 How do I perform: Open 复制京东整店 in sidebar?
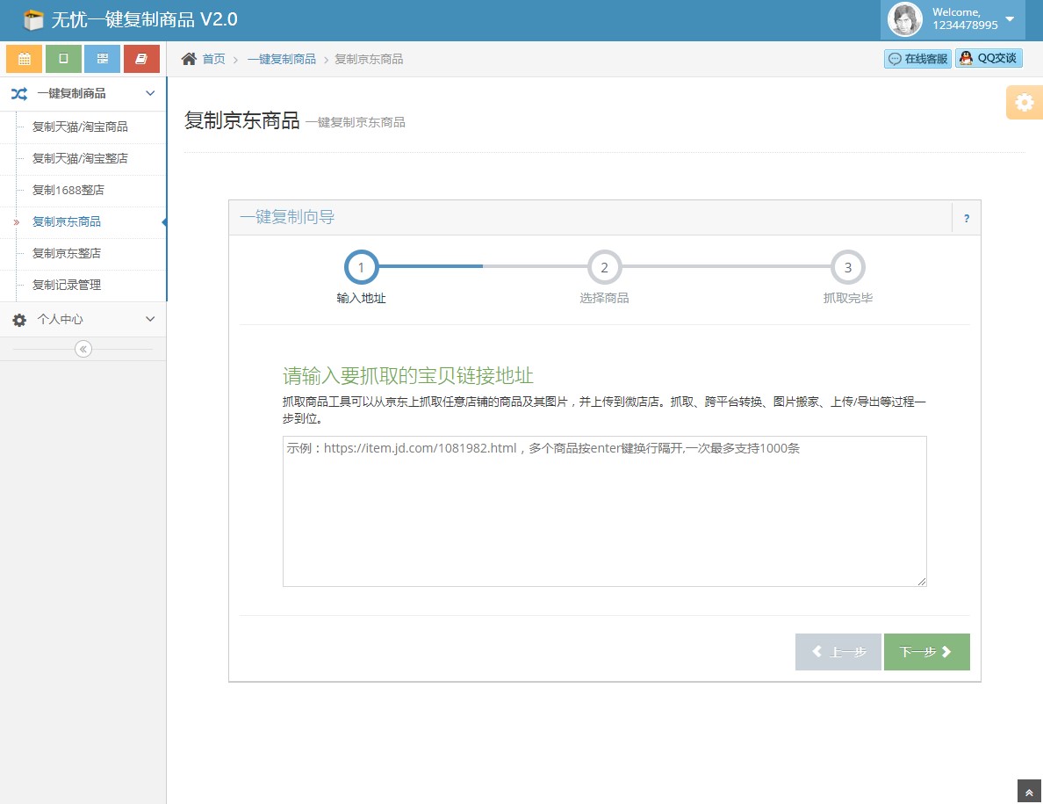point(67,254)
